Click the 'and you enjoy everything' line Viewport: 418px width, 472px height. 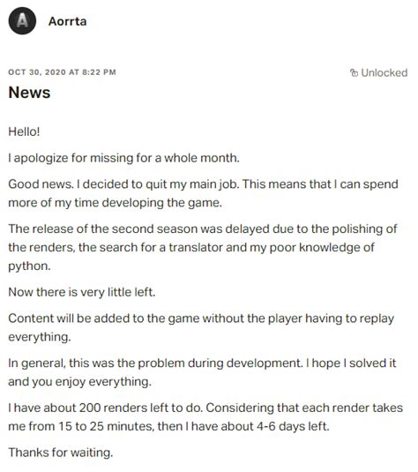[x=79, y=382]
